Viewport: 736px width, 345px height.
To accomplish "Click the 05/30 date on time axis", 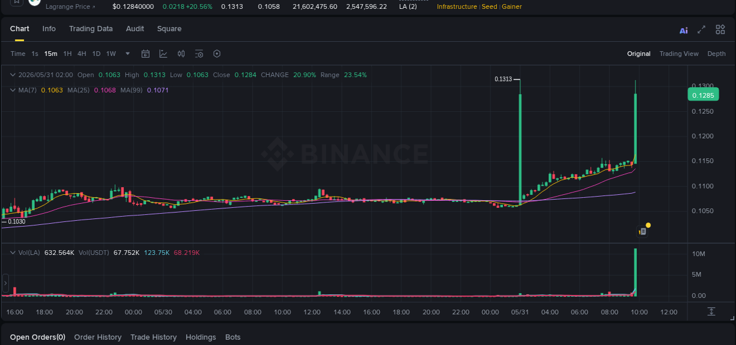I will (163, 312).
